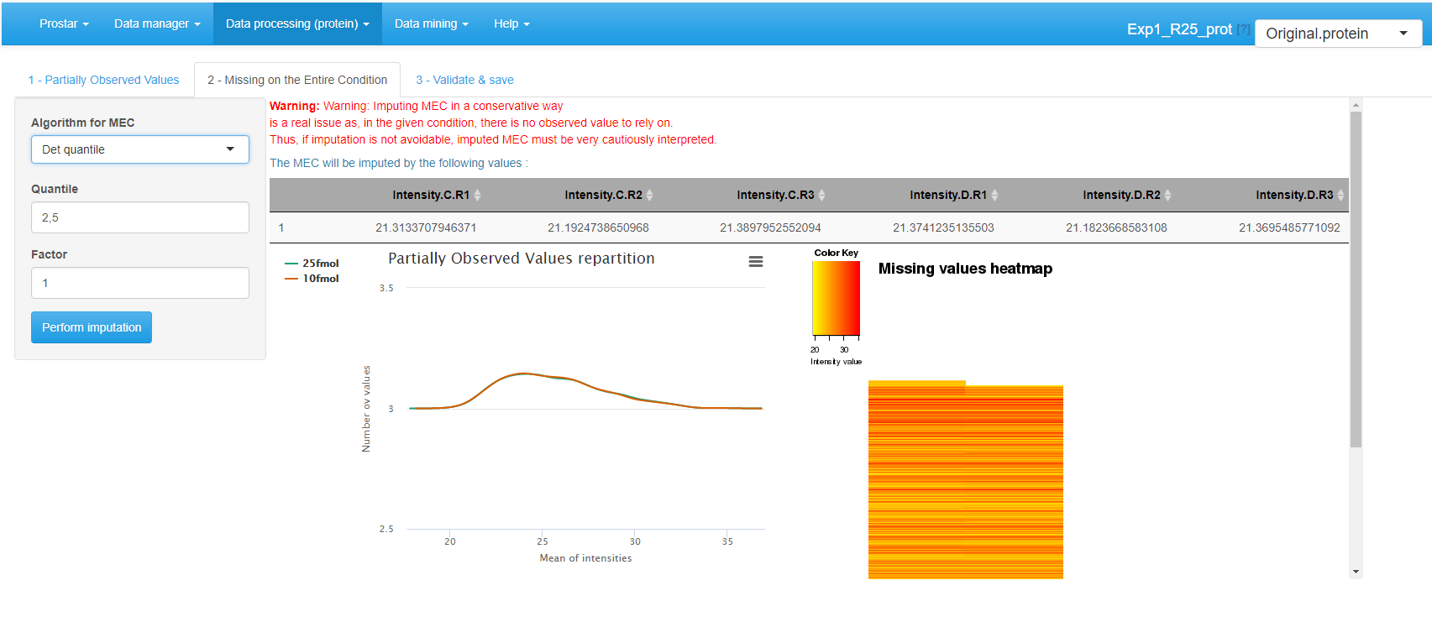This screenshot has height=622, width=1432.
Task: Click into the Quantile input field
Action: click(x=139, y=217)
